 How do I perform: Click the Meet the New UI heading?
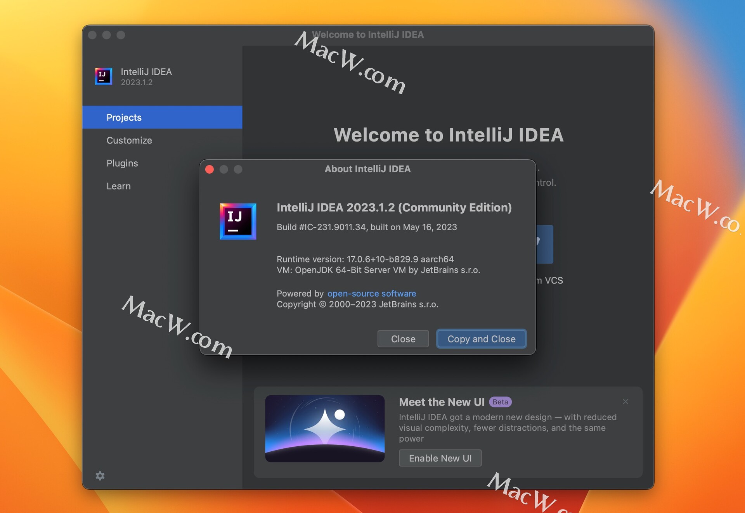[442, 402]
